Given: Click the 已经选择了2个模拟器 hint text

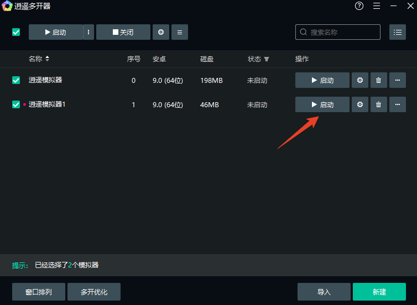Looking at the screenshot, I should click(67, 265).
